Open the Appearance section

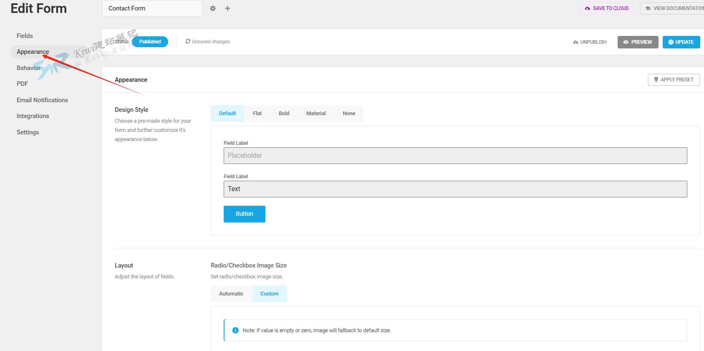[33, 52]
